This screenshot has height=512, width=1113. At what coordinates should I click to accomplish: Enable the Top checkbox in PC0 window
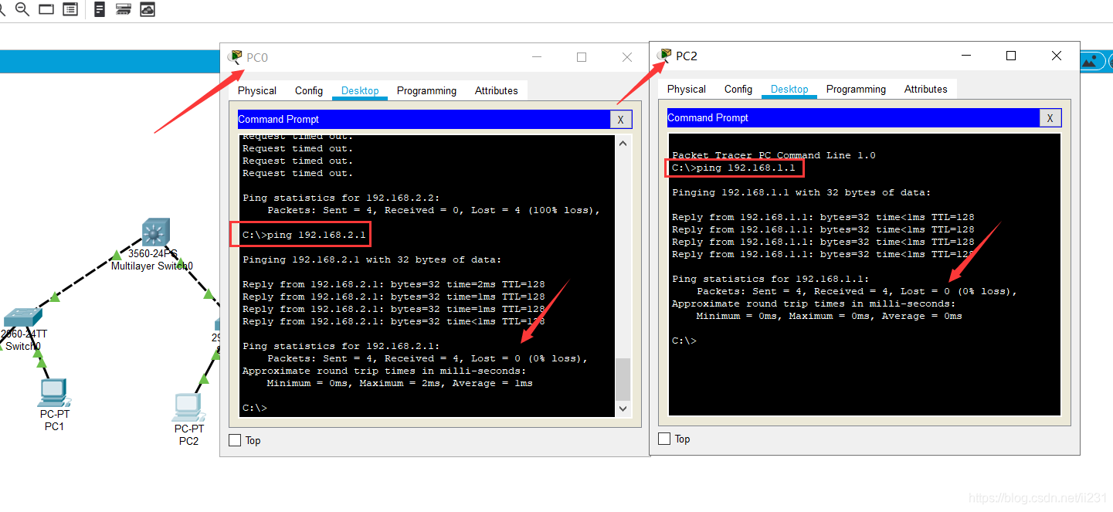point(235,440)
